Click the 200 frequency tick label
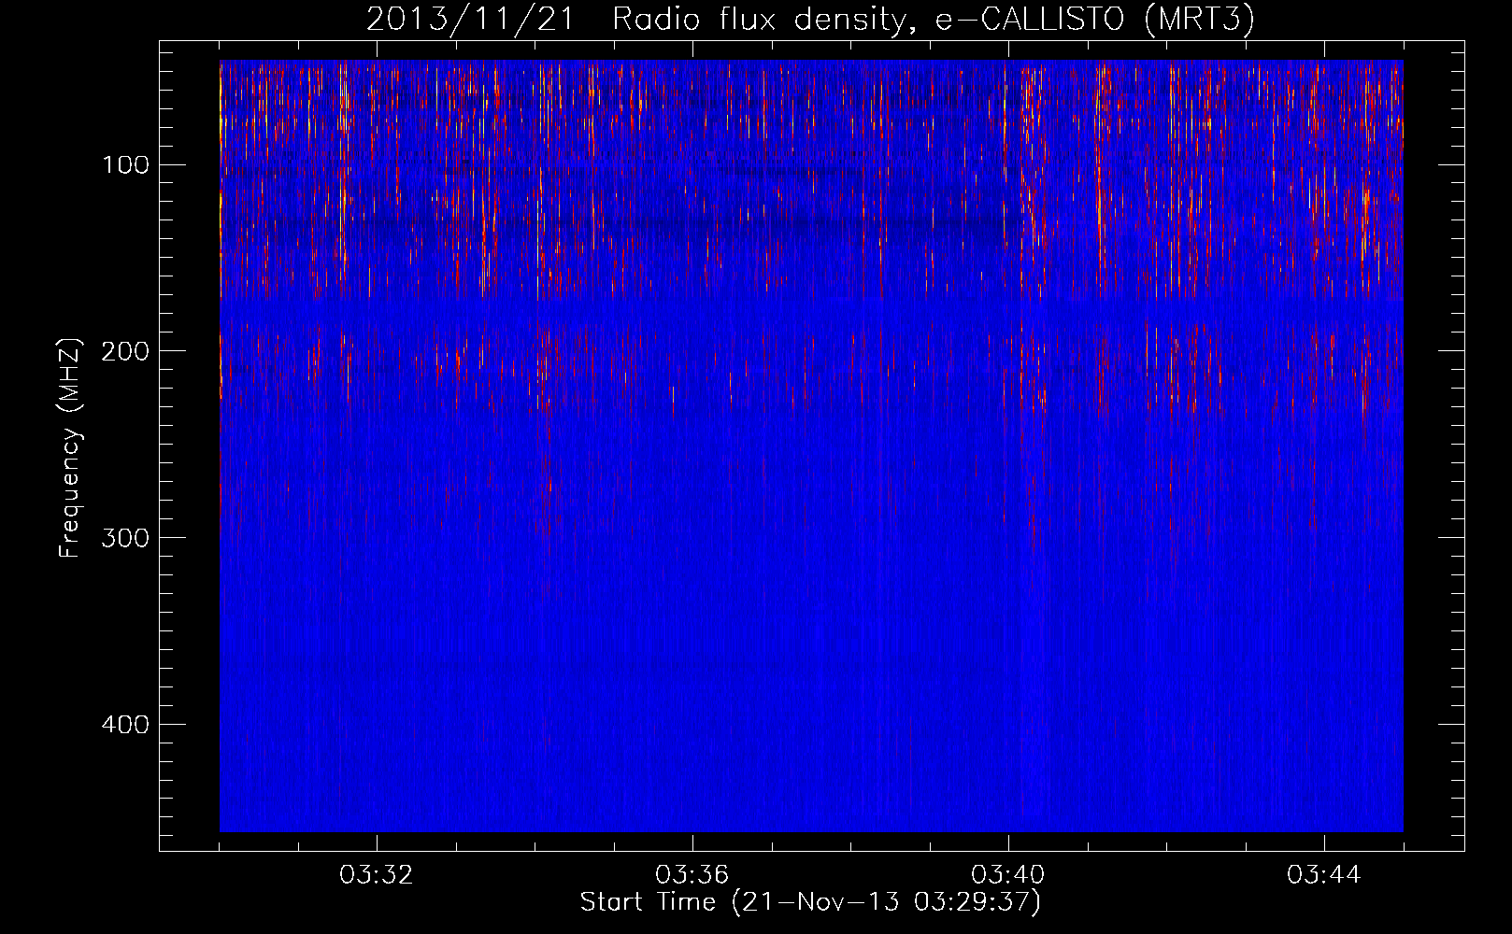The width and height of the screenshot is (1512, 934). (x=125, y=351)
